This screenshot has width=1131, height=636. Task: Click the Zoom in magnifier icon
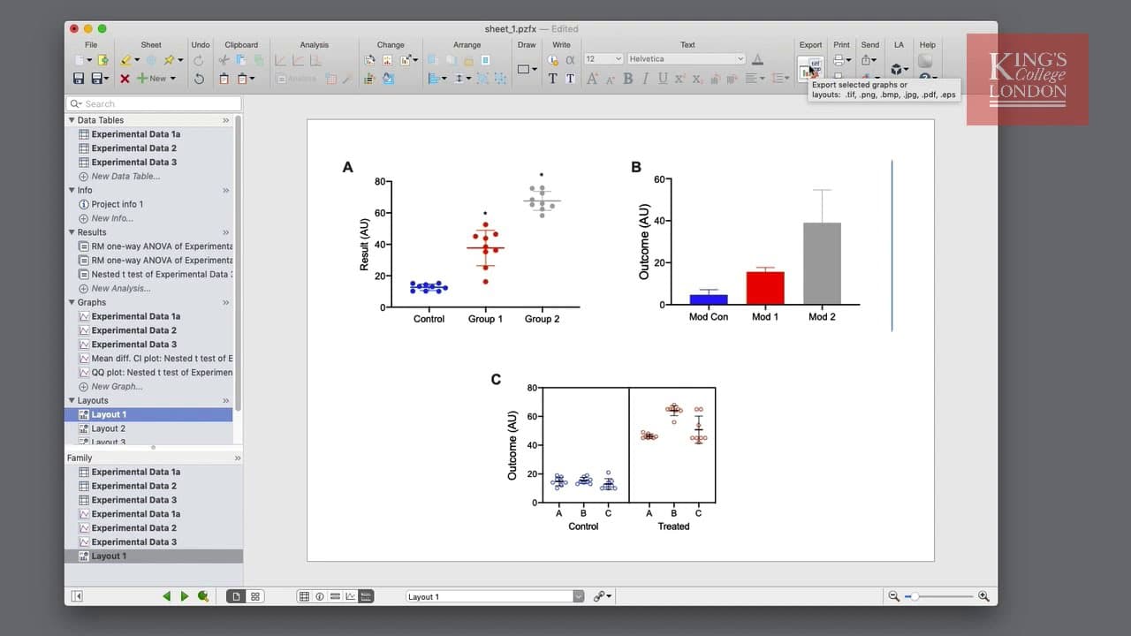pyautogui.click(x=983, y=596)
